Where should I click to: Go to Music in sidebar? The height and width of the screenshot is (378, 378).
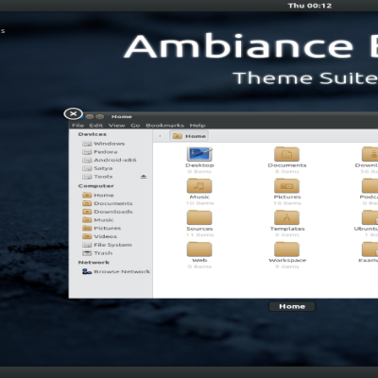pos(98,220)
